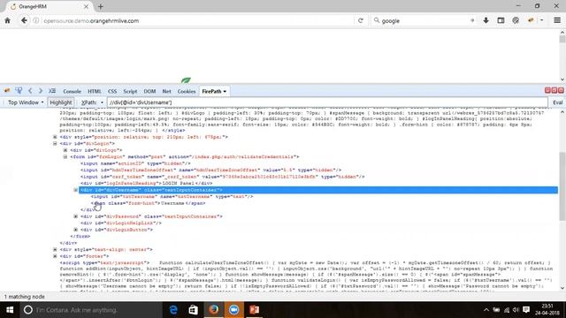Close the OrangeHRM tab
The image size is (566, 318).
pos(86,6)
